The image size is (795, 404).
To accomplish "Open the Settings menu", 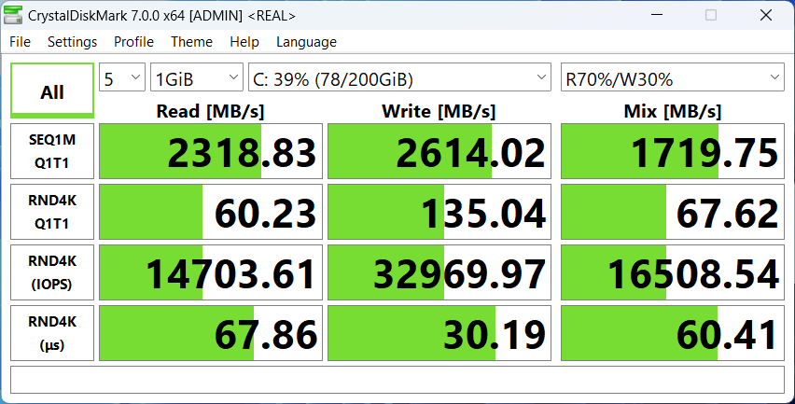I will click(72, 42).
